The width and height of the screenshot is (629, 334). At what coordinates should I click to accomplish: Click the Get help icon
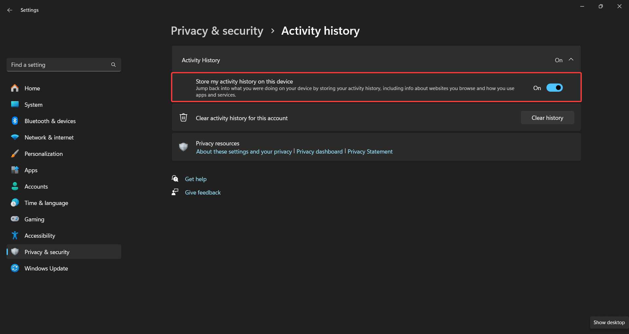175,178
